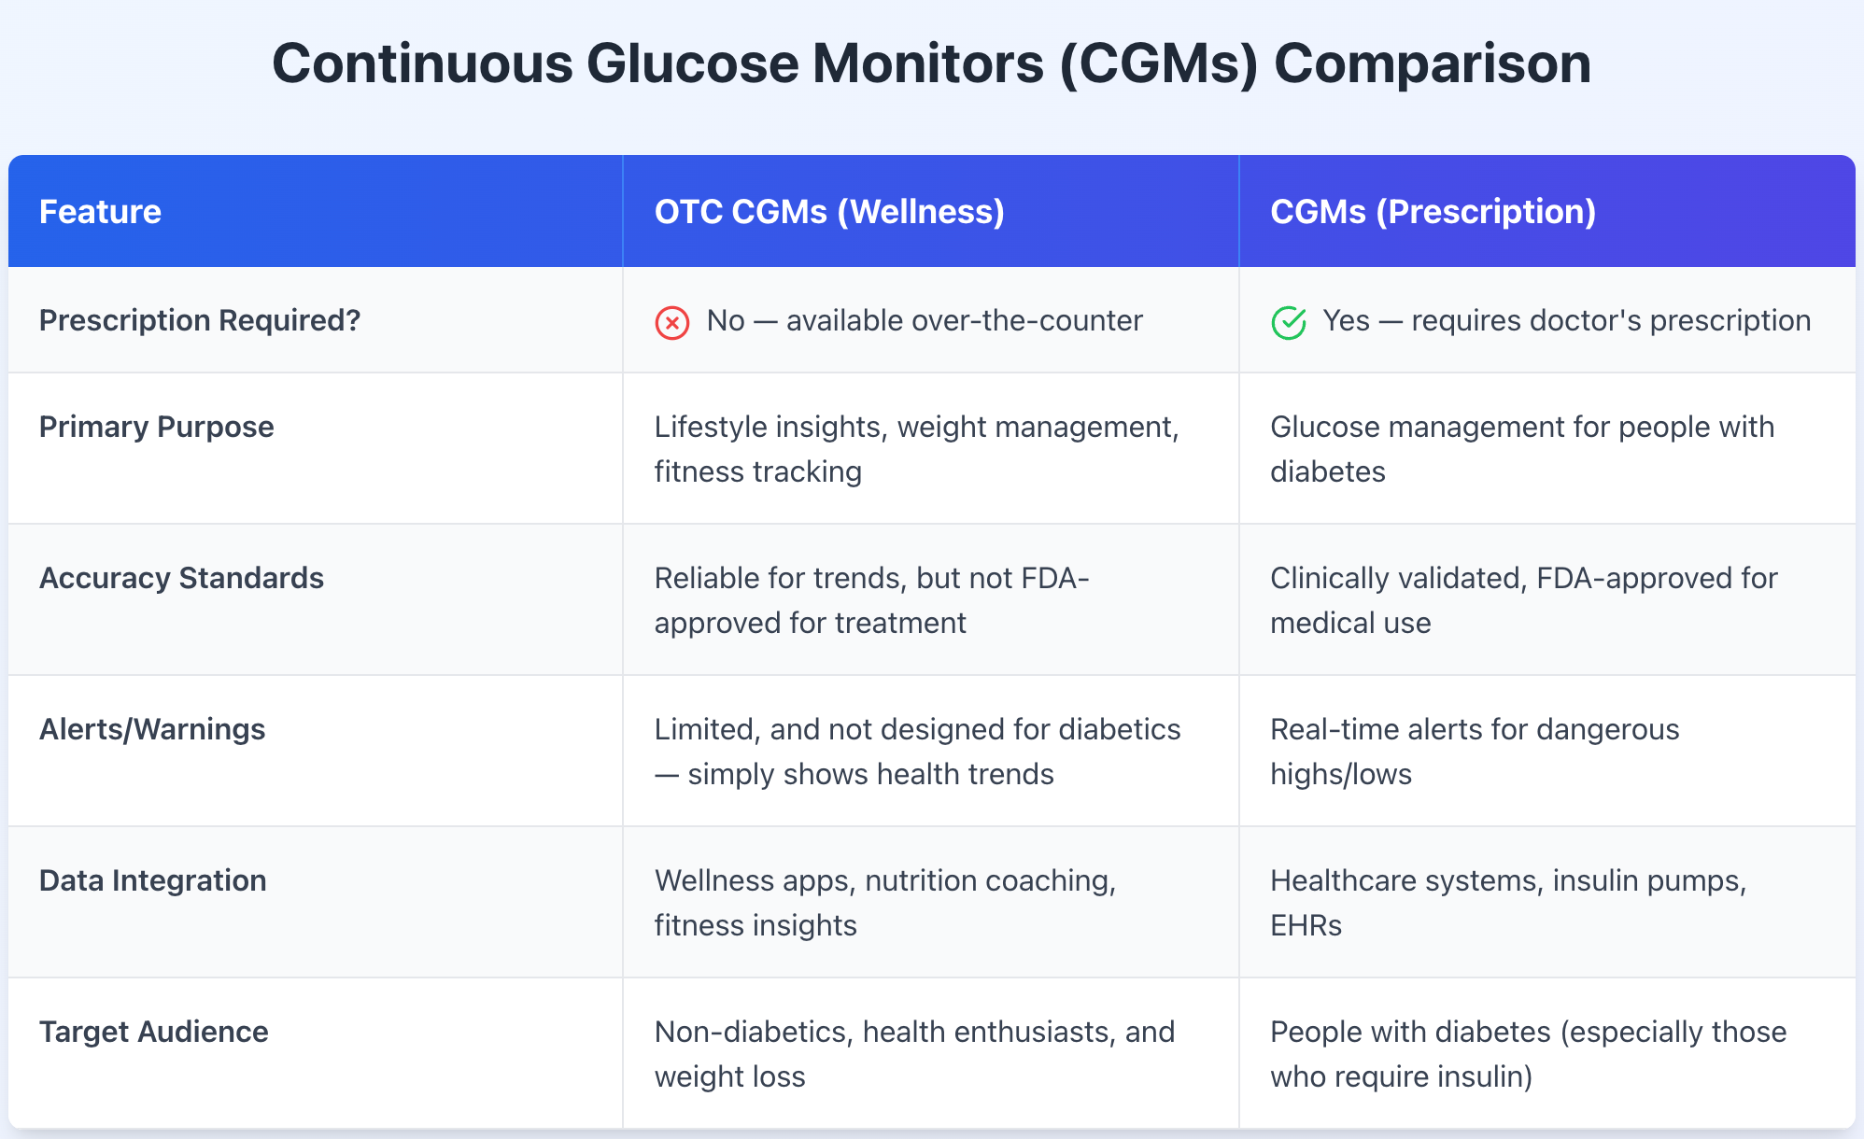This screenshot has width=1864, height=1139.
Task: Select the "Primary Purpose" row label
Action: click(x=157, y=427)
